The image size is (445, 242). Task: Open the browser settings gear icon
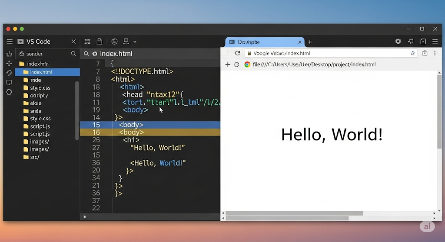pyautogui.click(x=398, y=42)
